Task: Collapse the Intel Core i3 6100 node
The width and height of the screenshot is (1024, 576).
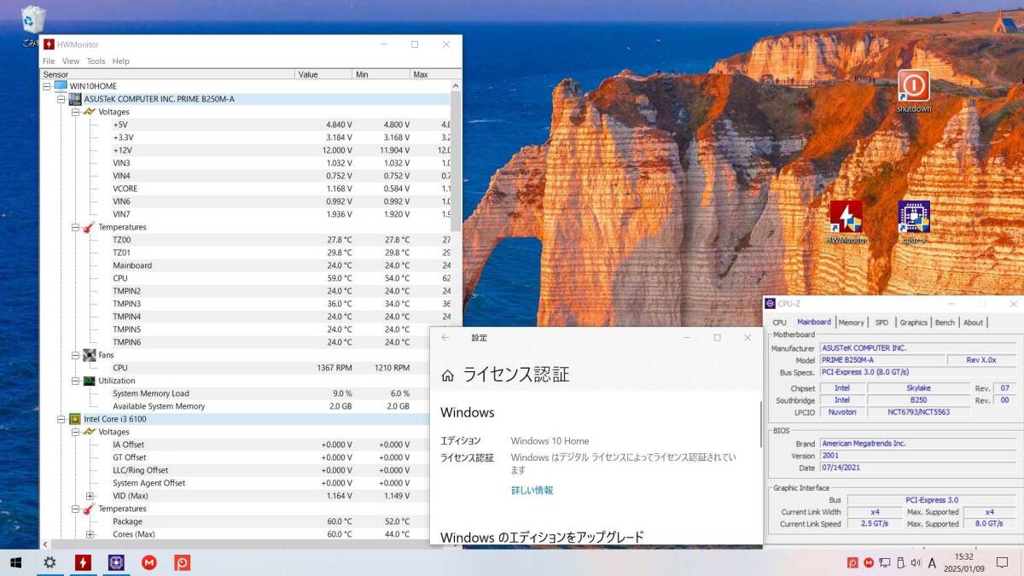Action: click(x=61, y=419)
